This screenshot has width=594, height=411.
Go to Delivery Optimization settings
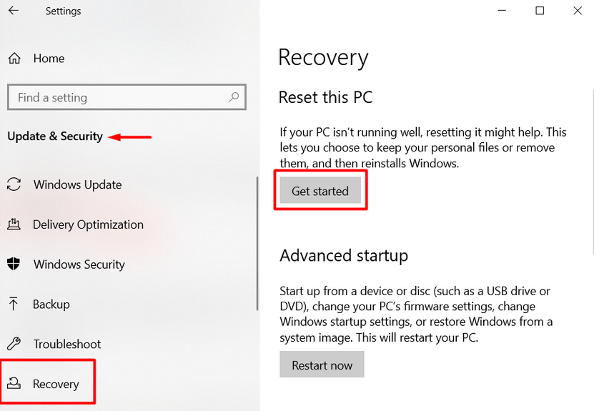tap(88, 224)
